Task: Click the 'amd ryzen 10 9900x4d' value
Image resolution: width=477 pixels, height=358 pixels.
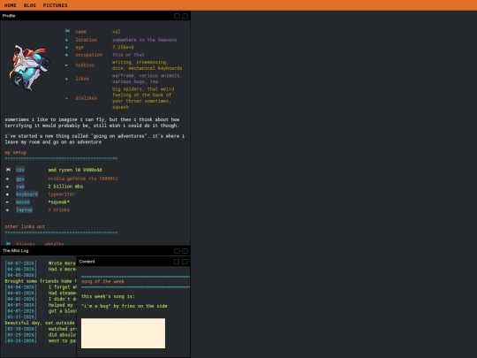Action: pyautogui.click(x=75, y=170)
